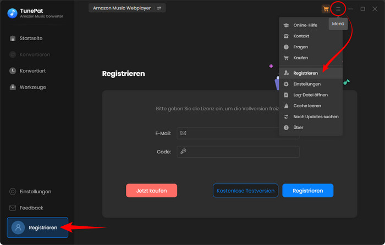Image resolution: width=385 pixels, height=245 pixels.
Task: Click the user avatar icon in sidebar
Action: click(x=18, y=227)
